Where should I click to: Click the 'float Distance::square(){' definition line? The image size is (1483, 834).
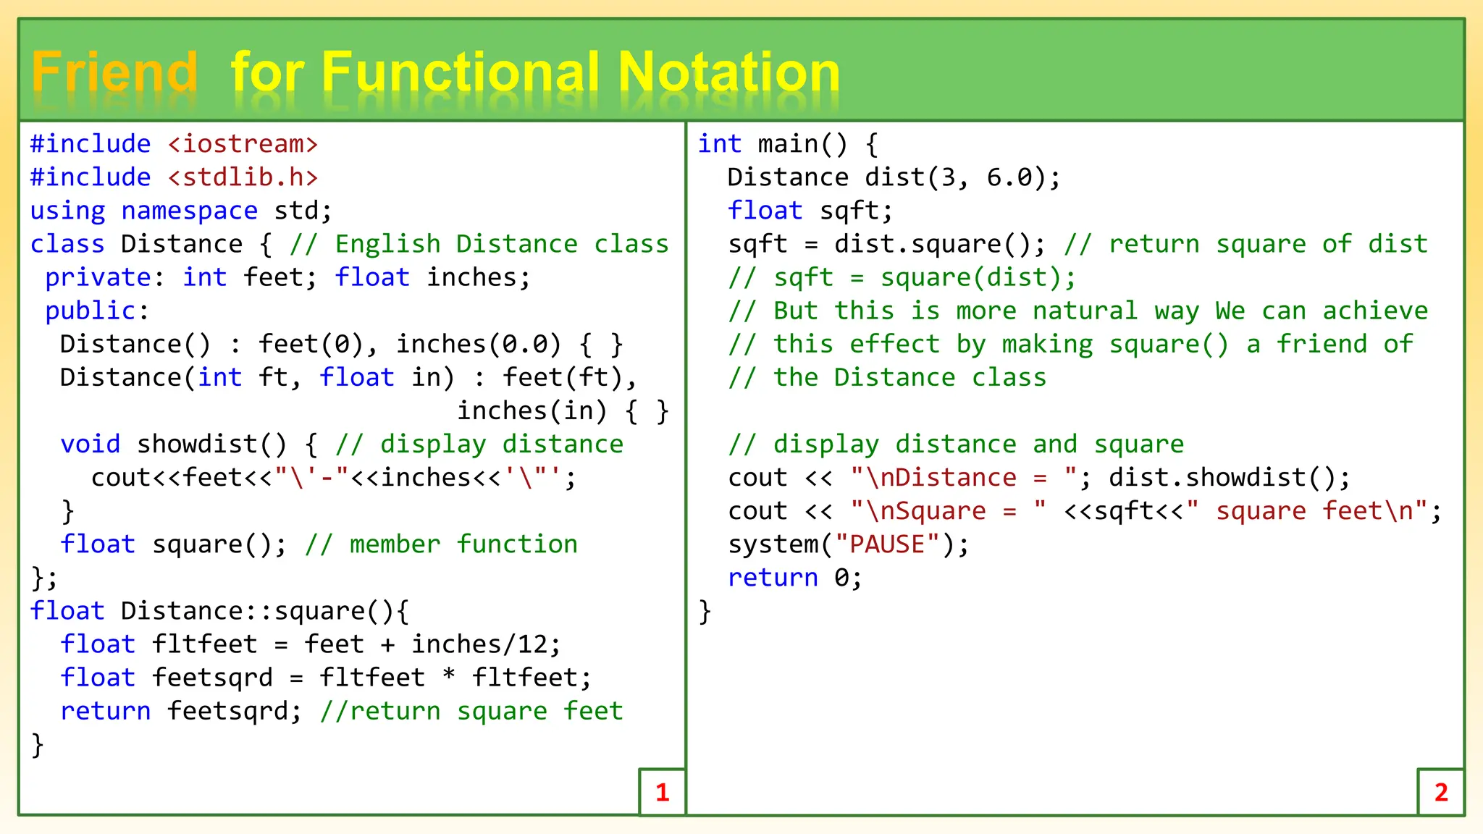click(219, 610)
